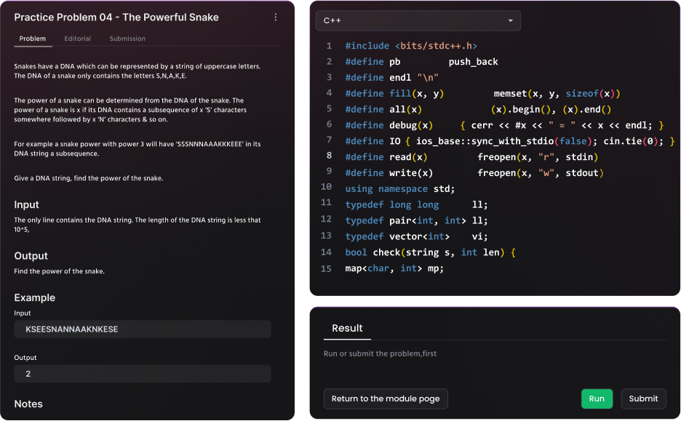The image size is (681, 421).
Task: Click the example output field showing 2
Action: (x=143, y=373)
